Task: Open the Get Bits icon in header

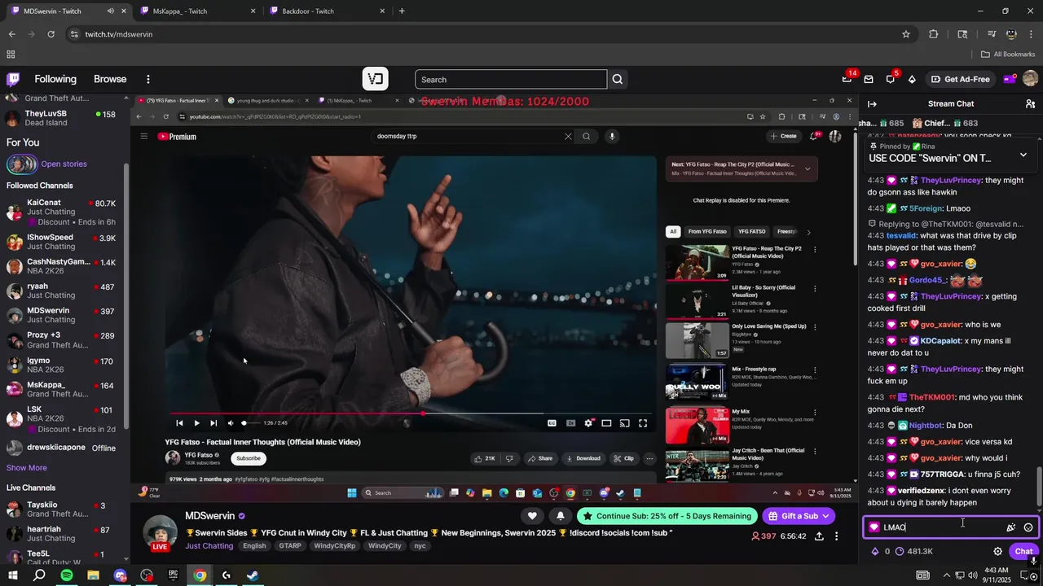Action: [912, 79]
